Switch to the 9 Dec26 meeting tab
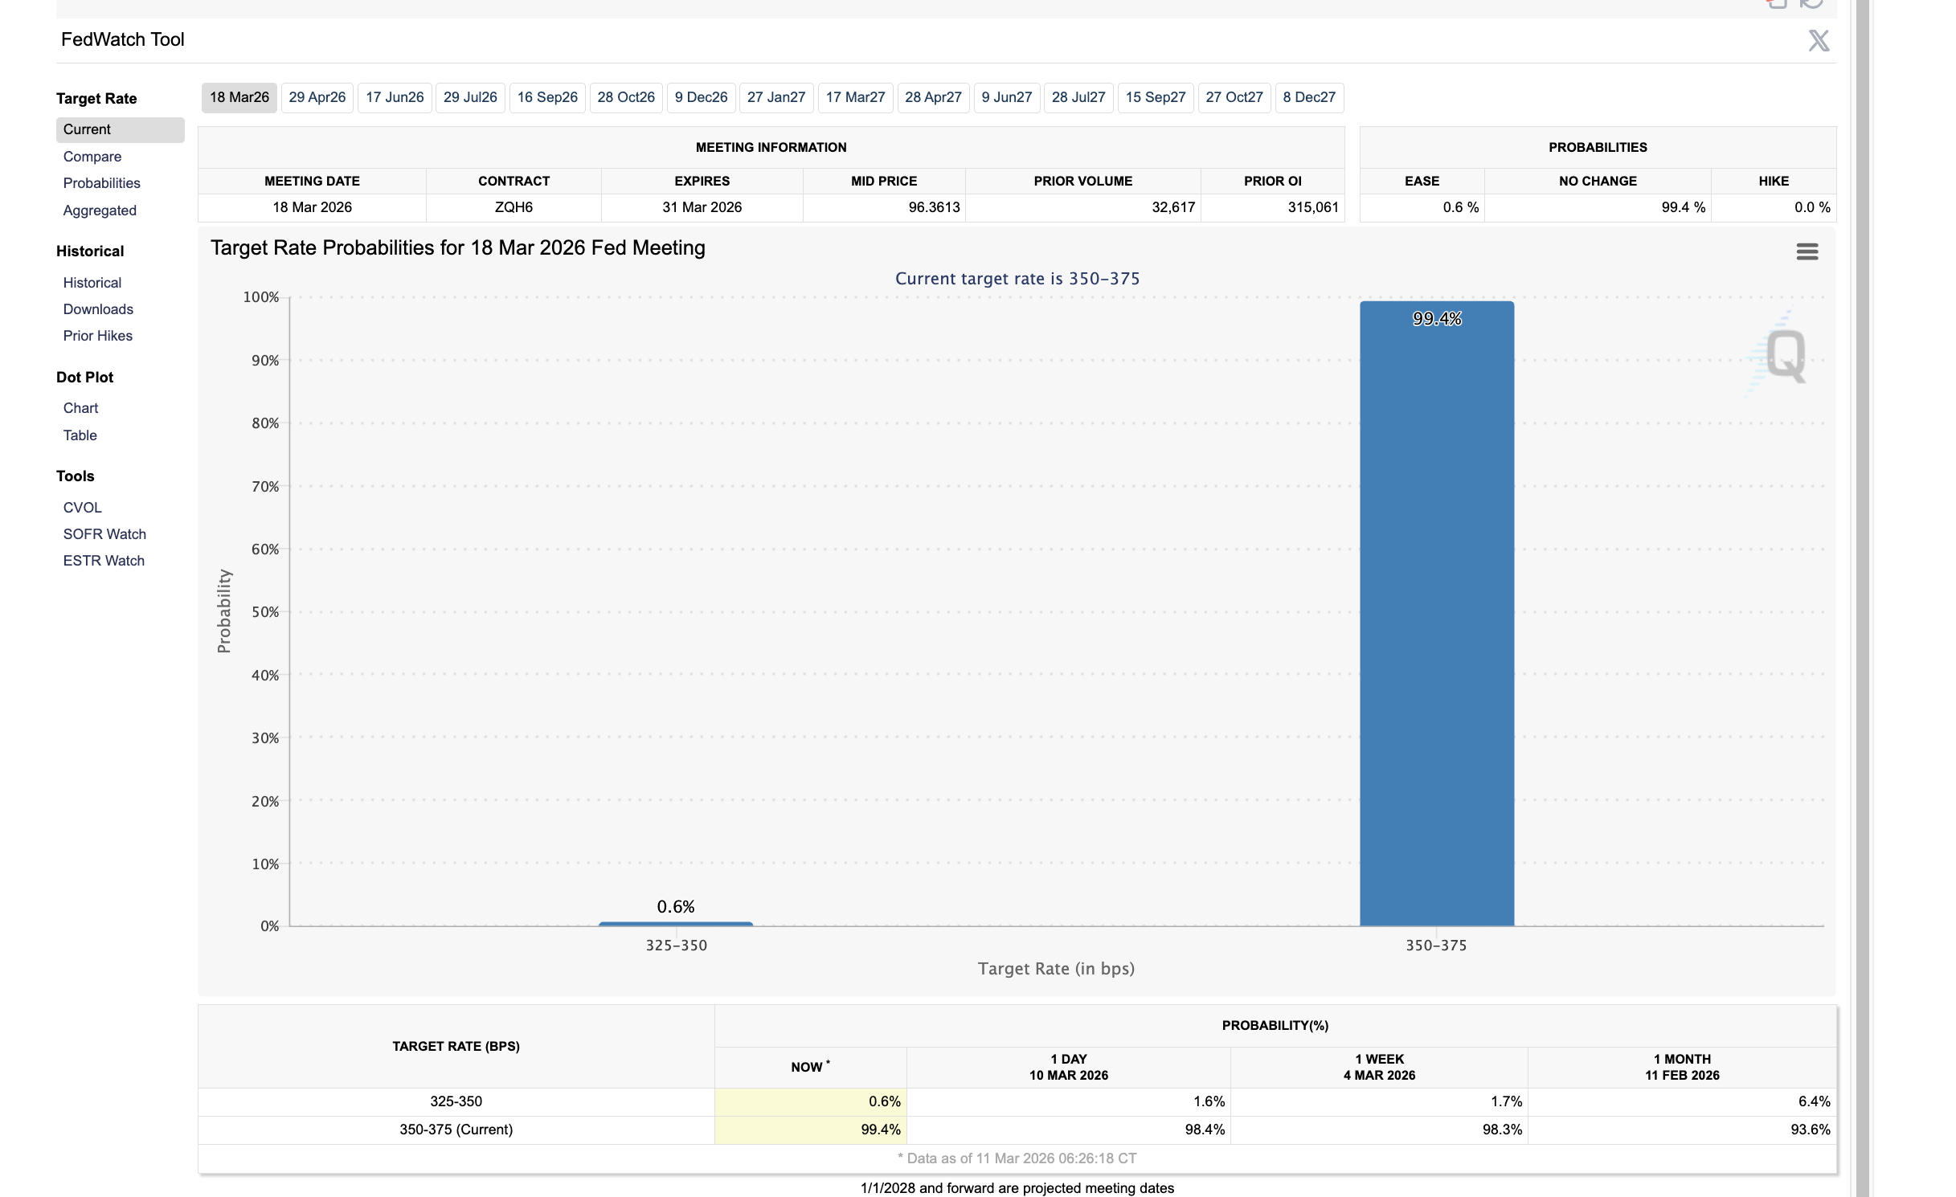Screen dimensions: 1956x1197 701,97
